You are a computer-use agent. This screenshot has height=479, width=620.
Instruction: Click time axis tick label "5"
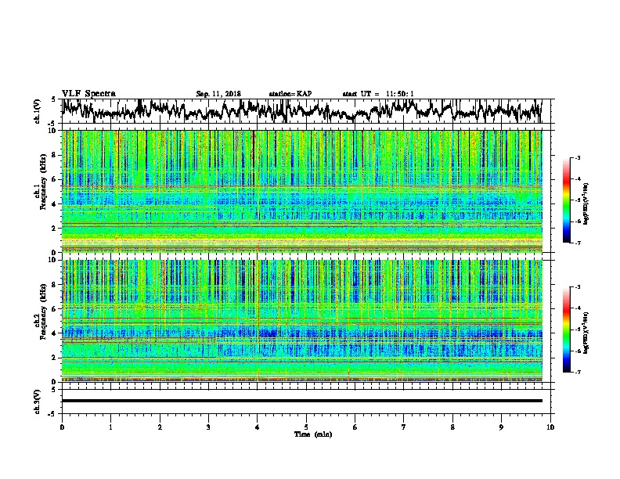pyautogui.click(x=306, y=427)
